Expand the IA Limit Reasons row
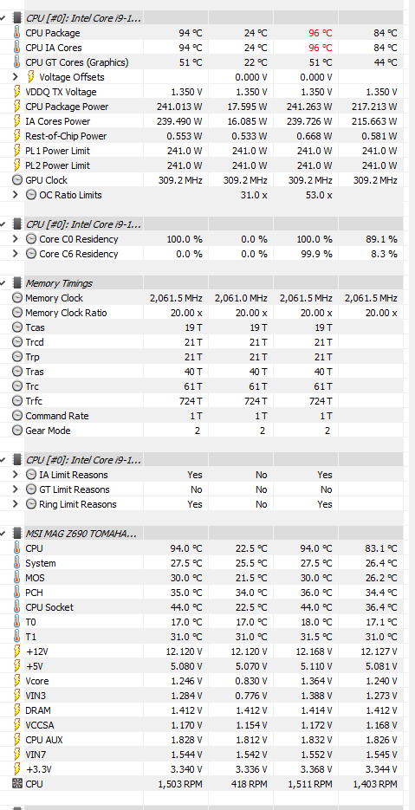Image resolution: width=415 pixels, height=810 pixels. pyautogui.click(x=16, y=475)
